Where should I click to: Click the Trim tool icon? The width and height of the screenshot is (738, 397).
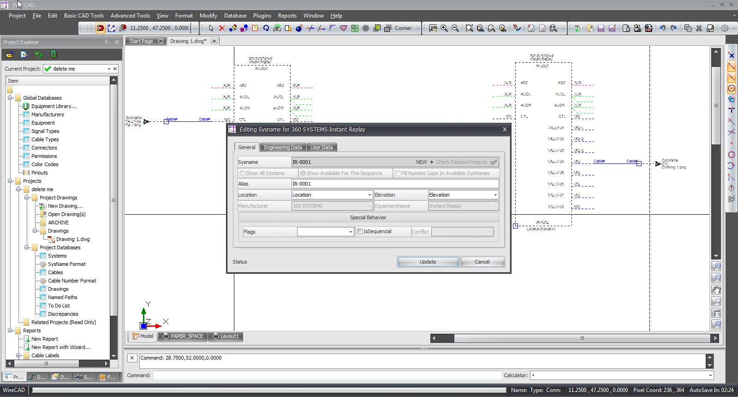pyautogui.click(x=310, y=28)
